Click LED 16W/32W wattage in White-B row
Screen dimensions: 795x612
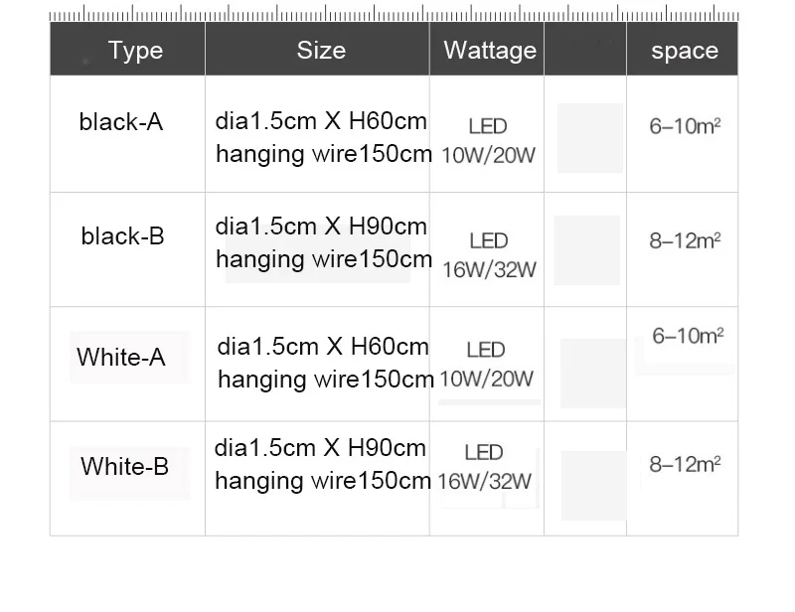484,467
